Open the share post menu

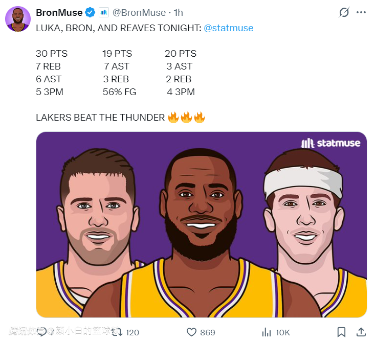click(360, 332)
